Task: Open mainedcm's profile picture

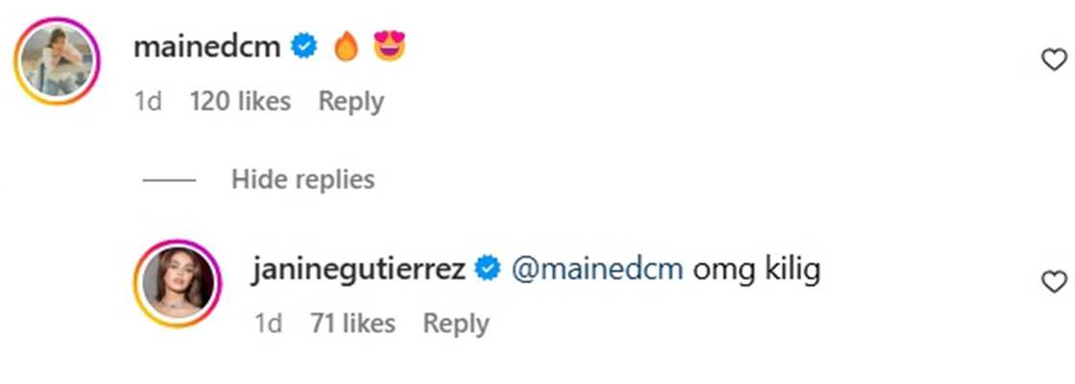Action: point(57,60)
